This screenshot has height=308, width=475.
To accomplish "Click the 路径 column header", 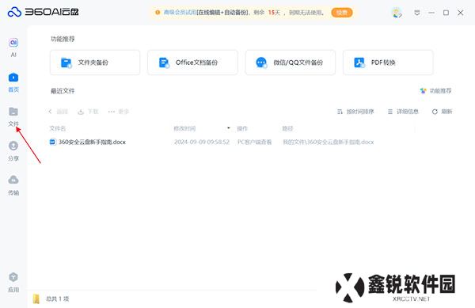I will [x=287, y=128].
